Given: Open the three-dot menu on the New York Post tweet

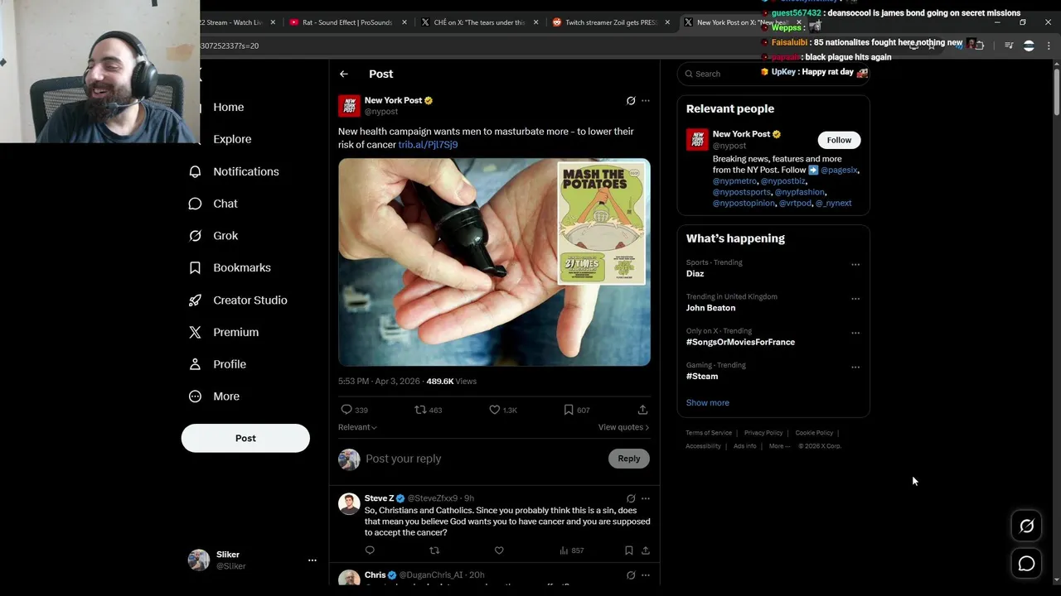Looking at the screenshot, I should [x=646, y=101].
